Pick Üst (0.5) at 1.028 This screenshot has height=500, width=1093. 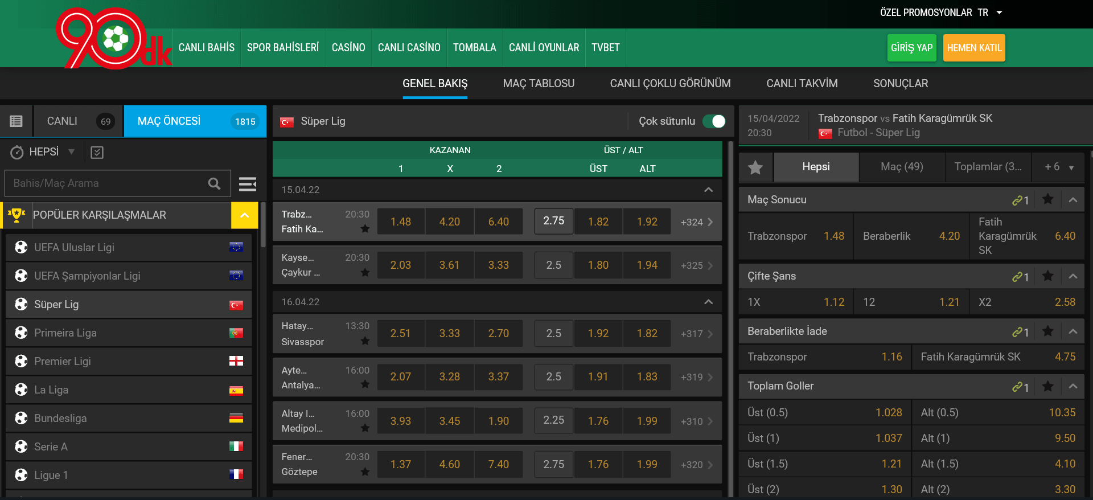[825, 413]
